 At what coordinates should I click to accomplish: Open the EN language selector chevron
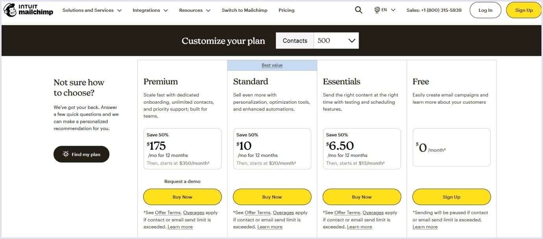tap(393, 10)
